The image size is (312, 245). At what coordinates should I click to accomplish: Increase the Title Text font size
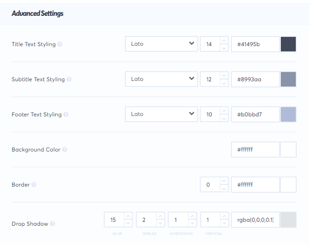[x=224, y=40]
